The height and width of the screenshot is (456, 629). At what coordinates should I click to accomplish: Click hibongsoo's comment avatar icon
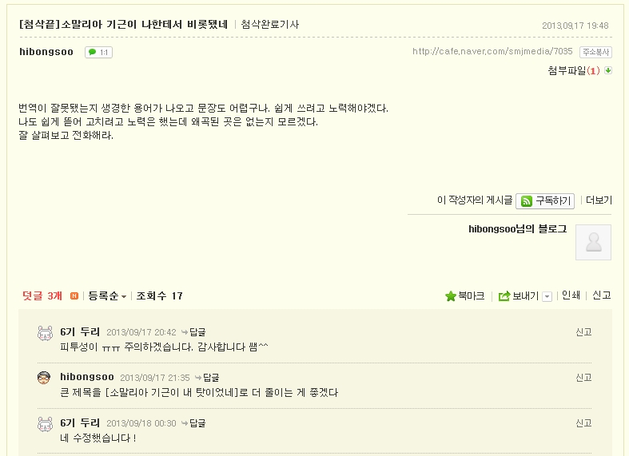45,378
